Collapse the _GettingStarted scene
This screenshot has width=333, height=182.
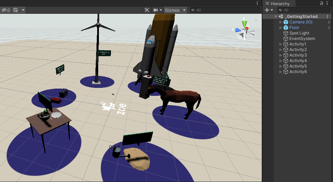coord(276,17)
